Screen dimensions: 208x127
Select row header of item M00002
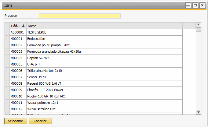7,45
